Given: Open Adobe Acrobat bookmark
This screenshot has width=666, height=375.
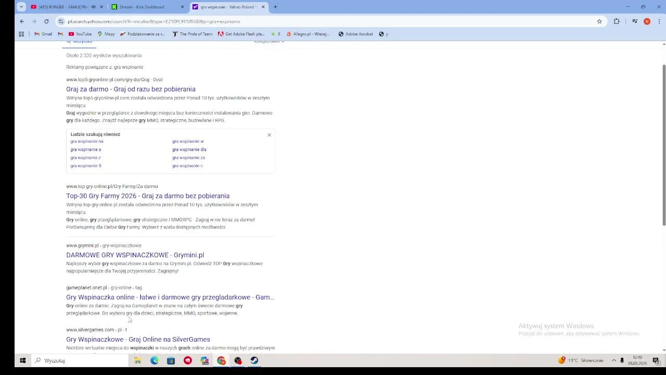Looking at the screenshot, I should [355, 34].
